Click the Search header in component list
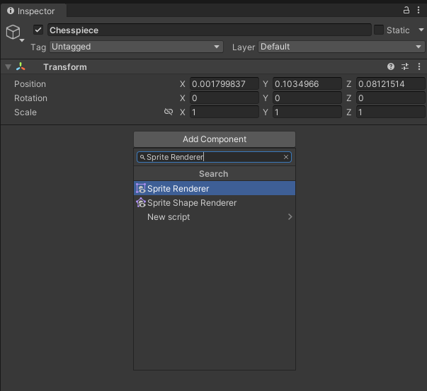 tap(214, 174)
